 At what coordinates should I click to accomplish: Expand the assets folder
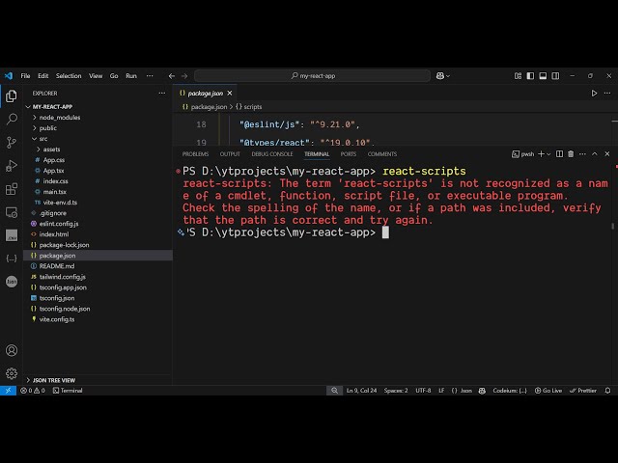point(39,150)
